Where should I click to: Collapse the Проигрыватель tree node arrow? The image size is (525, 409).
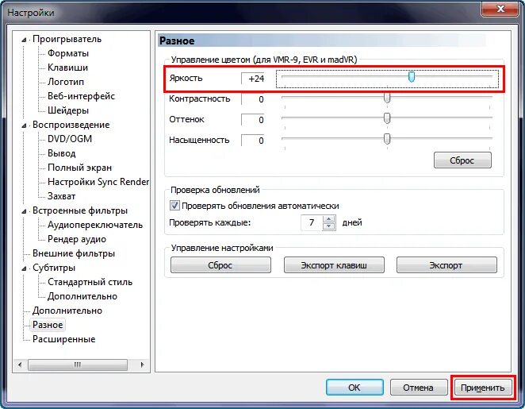24,40
